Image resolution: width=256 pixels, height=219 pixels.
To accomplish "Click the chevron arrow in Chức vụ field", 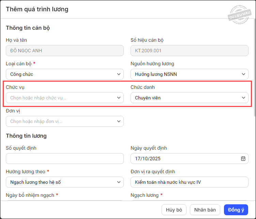I will [119, 98].
